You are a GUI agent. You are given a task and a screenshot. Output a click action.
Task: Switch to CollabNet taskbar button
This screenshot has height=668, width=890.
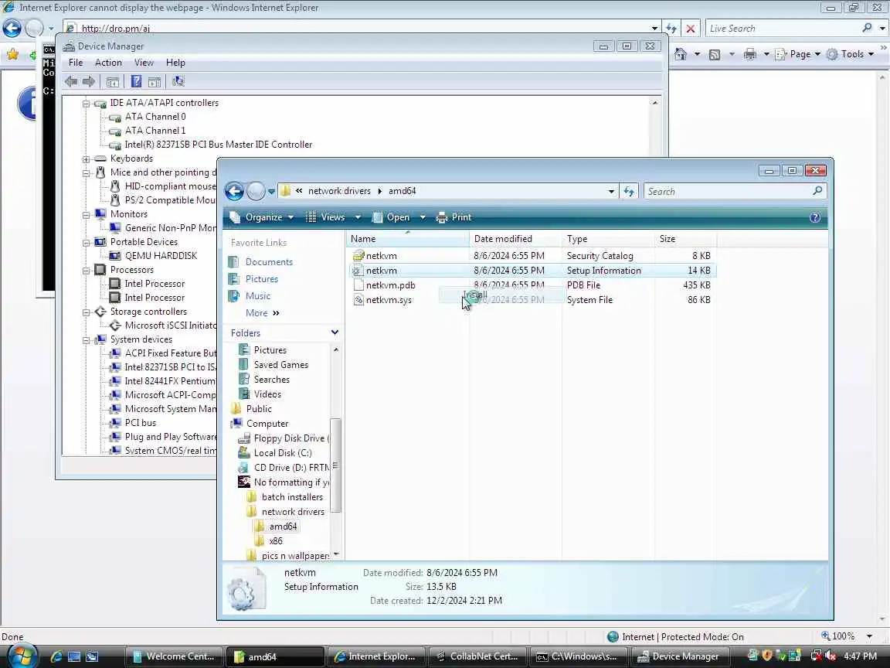tap(477, 656)
